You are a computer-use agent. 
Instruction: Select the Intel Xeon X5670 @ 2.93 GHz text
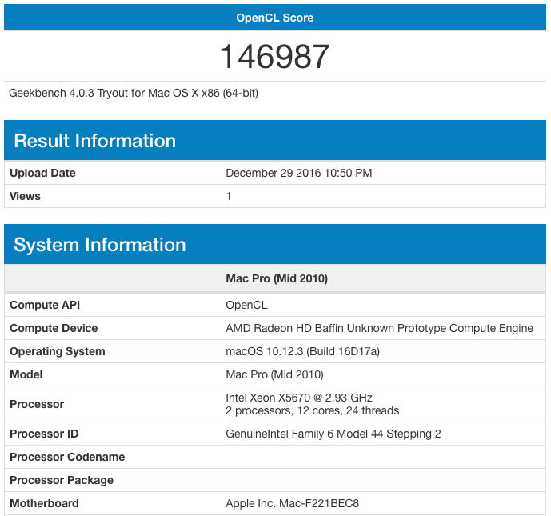[299, 398]
